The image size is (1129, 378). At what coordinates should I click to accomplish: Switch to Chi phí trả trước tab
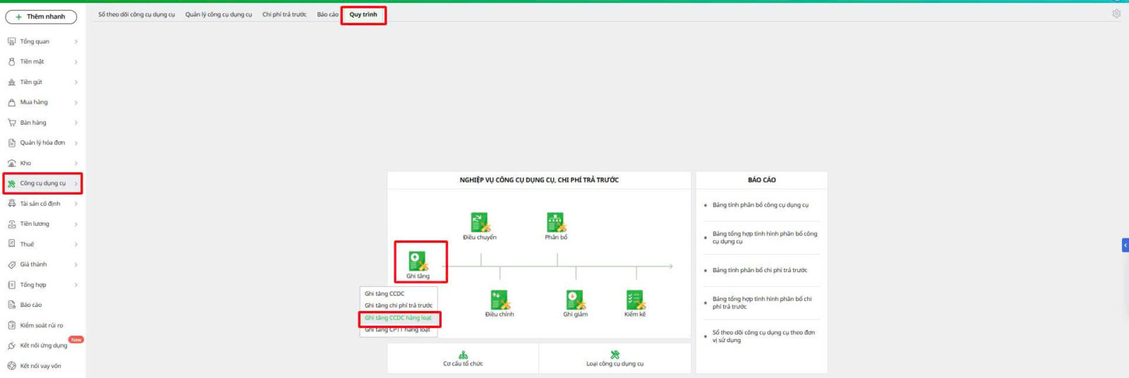click(284, 15)
